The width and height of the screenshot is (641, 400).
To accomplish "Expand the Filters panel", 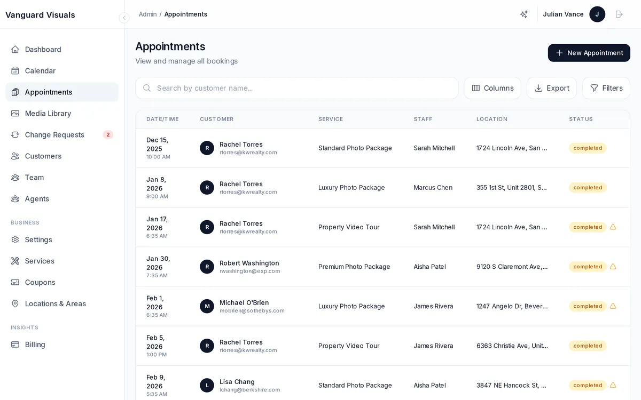I will pyautogui.click(x=606, y=88).
